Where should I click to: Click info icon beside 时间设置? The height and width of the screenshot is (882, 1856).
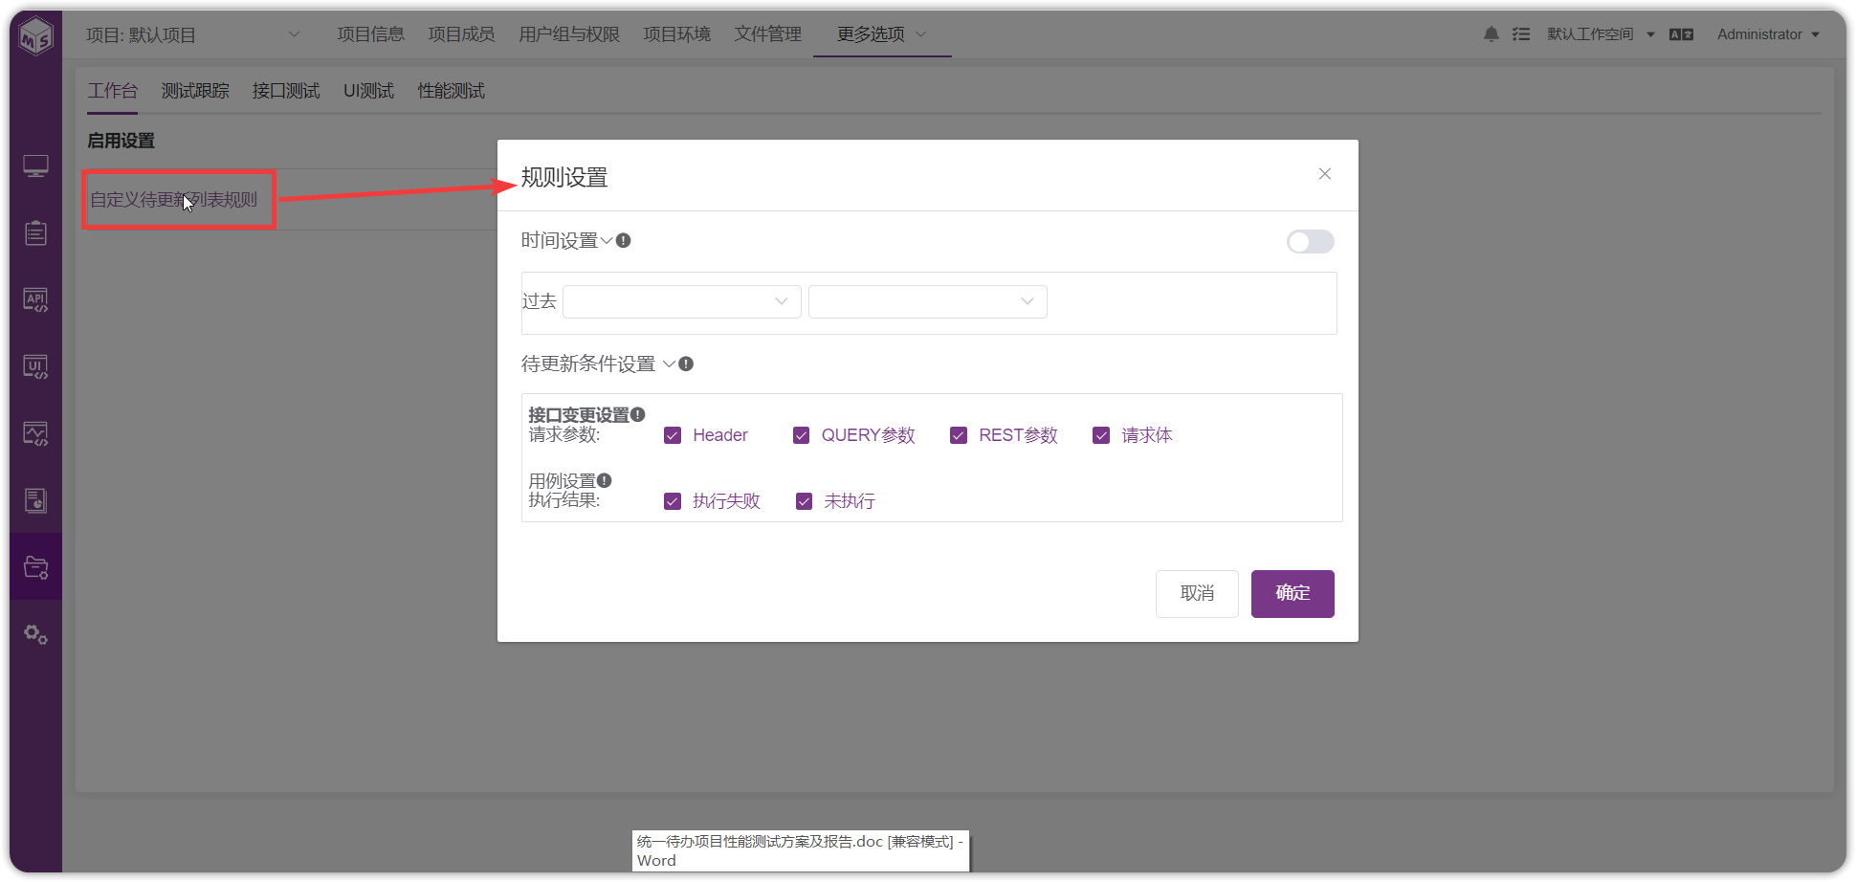point(624,241)
